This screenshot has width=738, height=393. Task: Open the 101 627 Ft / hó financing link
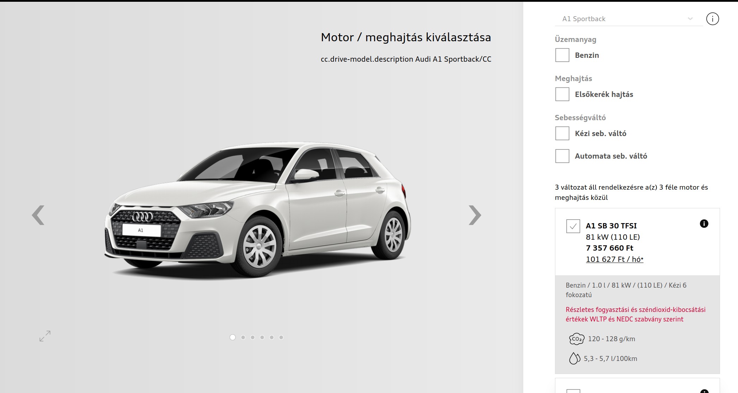pyautogui.click(x=615, y=259)
